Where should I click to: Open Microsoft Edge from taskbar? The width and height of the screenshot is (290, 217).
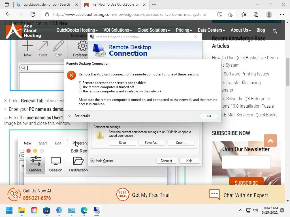[84, 210]
